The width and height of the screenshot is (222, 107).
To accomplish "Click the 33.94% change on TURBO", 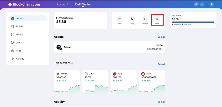I will [61, 81].
